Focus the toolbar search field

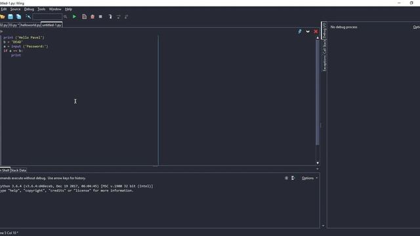(47, 16)
